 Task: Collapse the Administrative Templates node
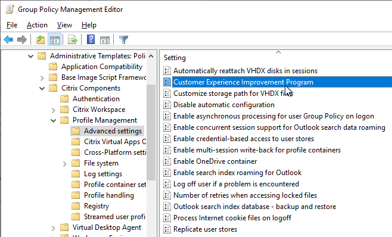click(30, 56)
